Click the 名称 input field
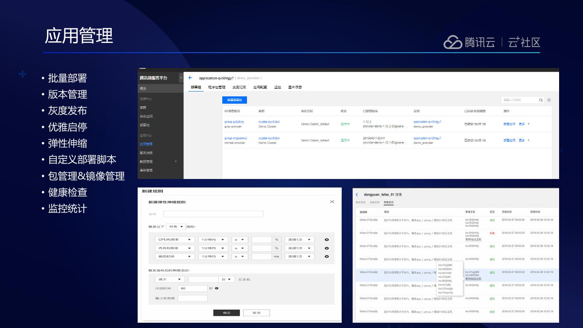Screen dimensions: 583x328 point(213,214)
